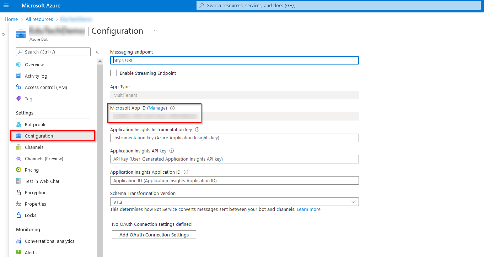This screenshot has width=484, height=257.
Task: Click the Manage link next to Microsoft App ID
Action: (157, 108)
